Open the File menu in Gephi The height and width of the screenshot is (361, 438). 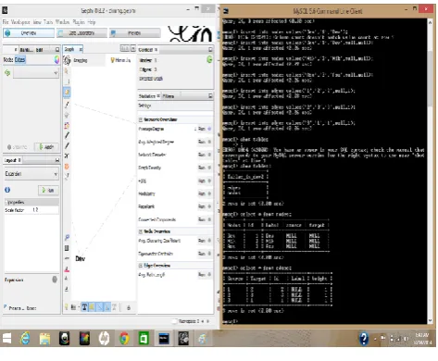[x=6, y=22]
